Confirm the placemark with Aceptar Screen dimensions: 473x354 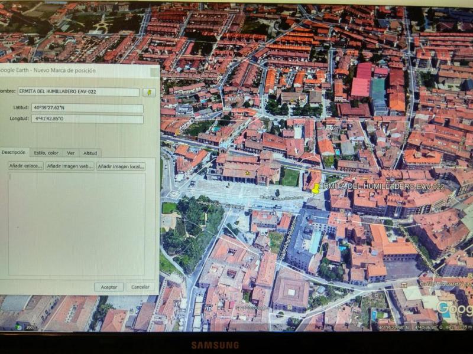click(109, 287)
